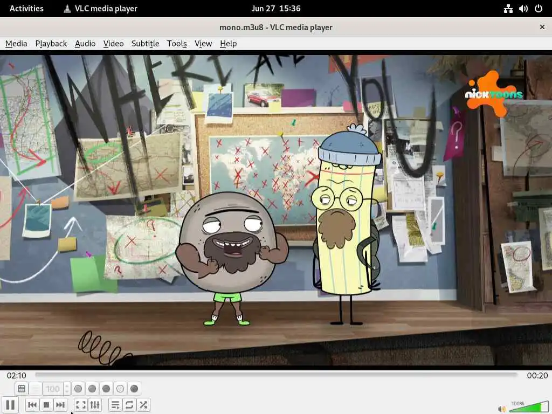Screen dimensions: 552x414
Task: Click the elapsed time label 02:10
Action: click(x=16, y=375)
